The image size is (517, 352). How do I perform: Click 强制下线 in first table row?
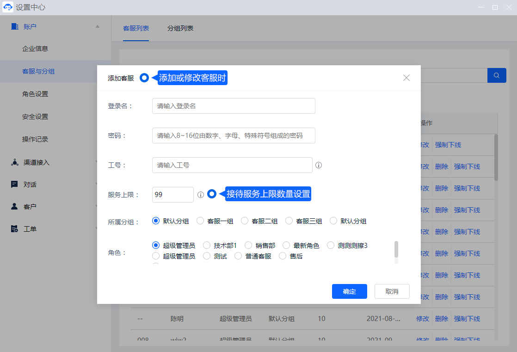pyautogui.click(x=448, y=145)
